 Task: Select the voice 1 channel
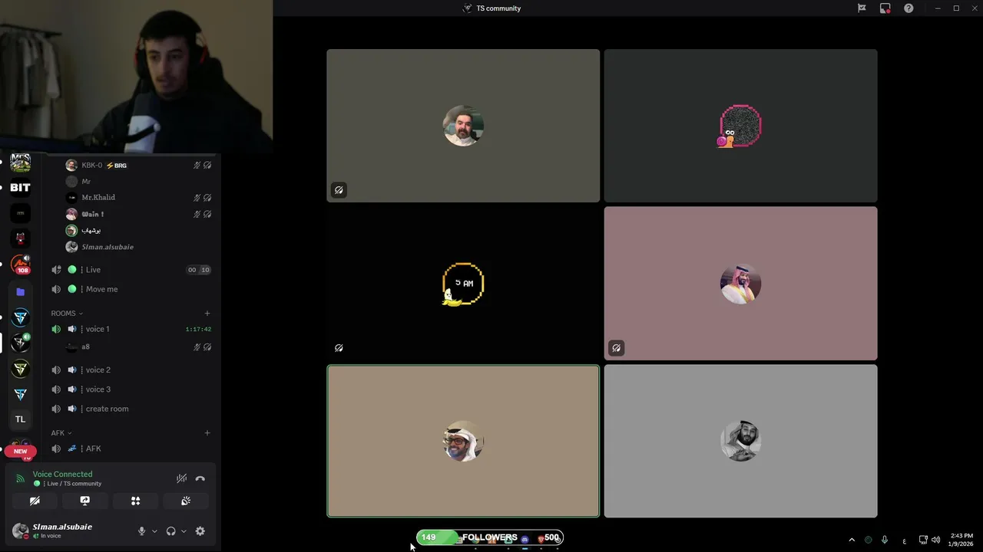coord(131,329)
